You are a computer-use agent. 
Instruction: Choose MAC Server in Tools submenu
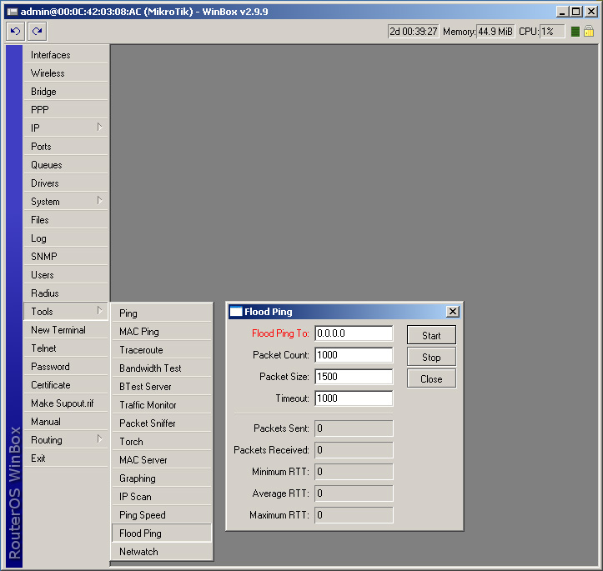162,460
